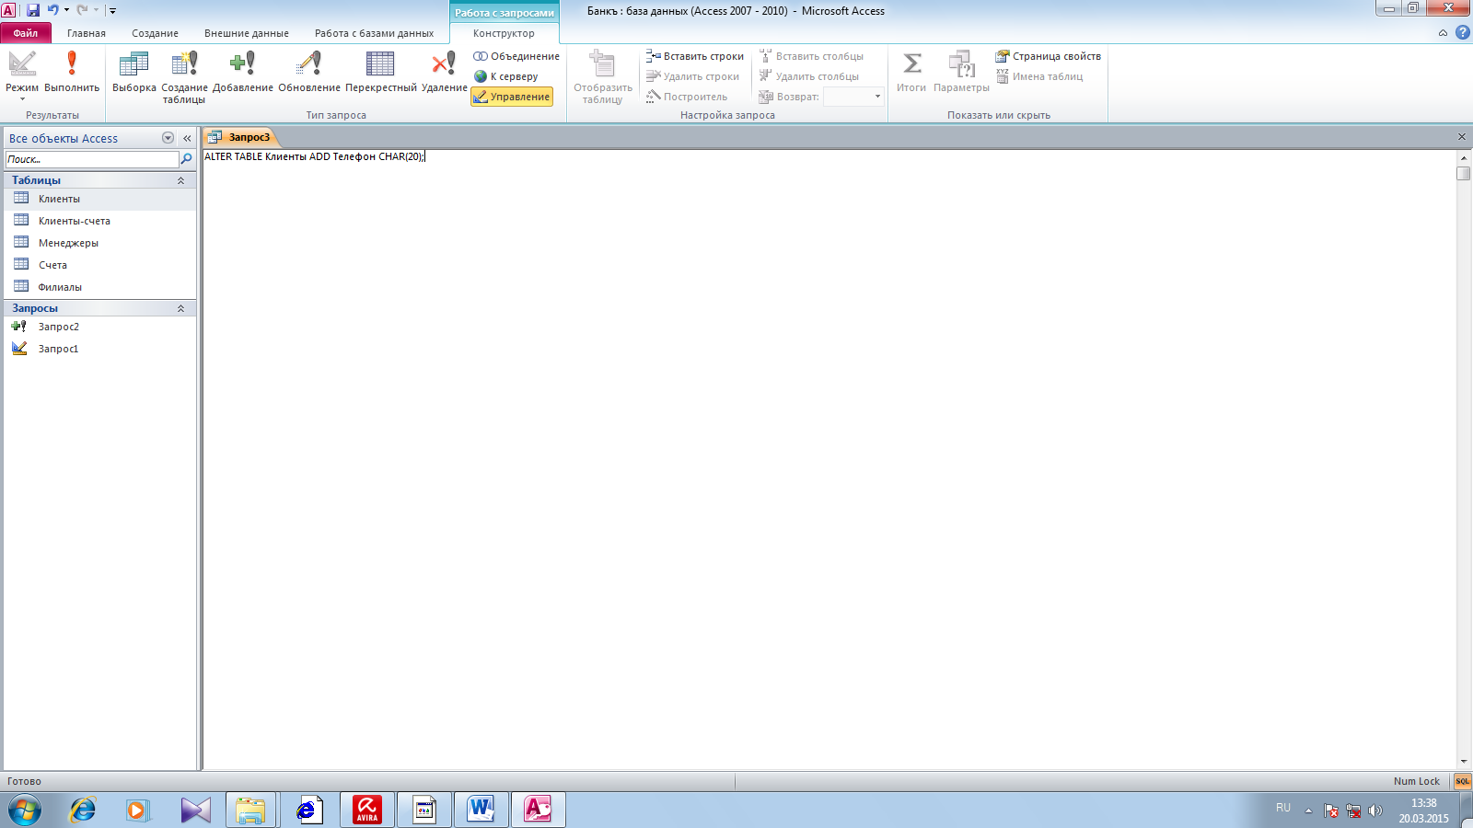The image size is (1473, 828).
Task: Select the К серверу query option
Action: coord(506,76)
